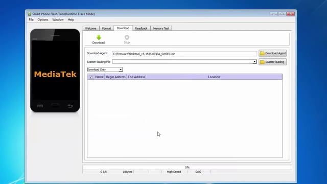Click the Download-Agent path input field
Viewport: 327px width, 184px height.
(x=184, y=54)
